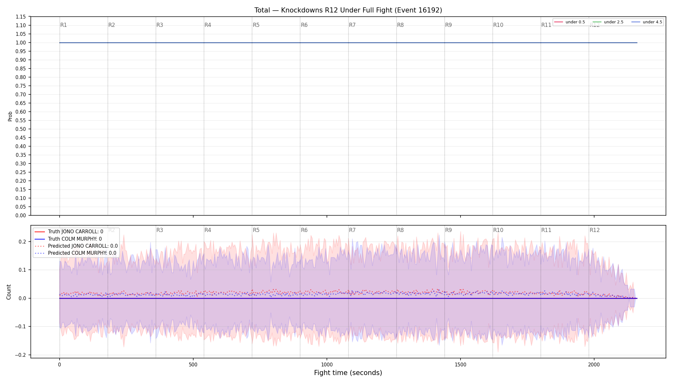Click the R3 round marker in the Count chart
This screenshot has height=384, width=673.
tap(160, 230)
